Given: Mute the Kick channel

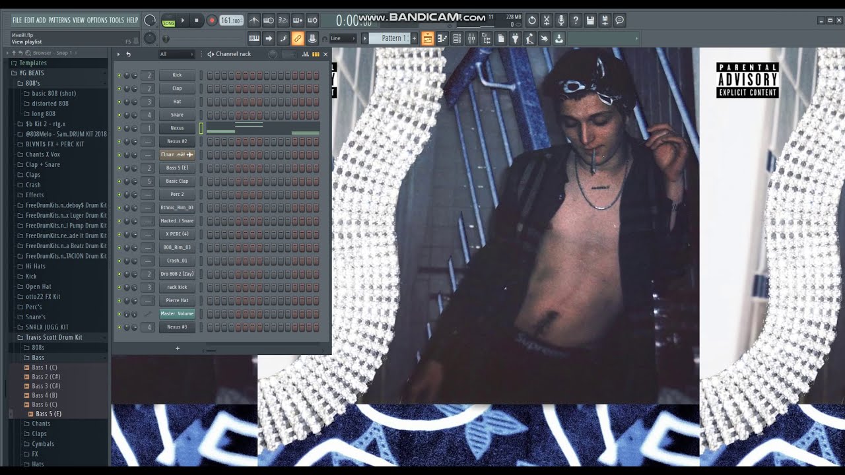Looking at the screenshot, I should (x=119, y=75).
